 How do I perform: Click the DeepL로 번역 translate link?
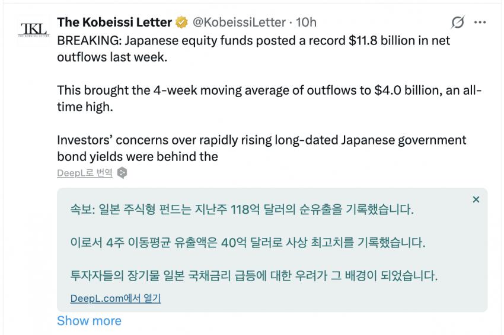pyautogui.click(x=85, y=173)
